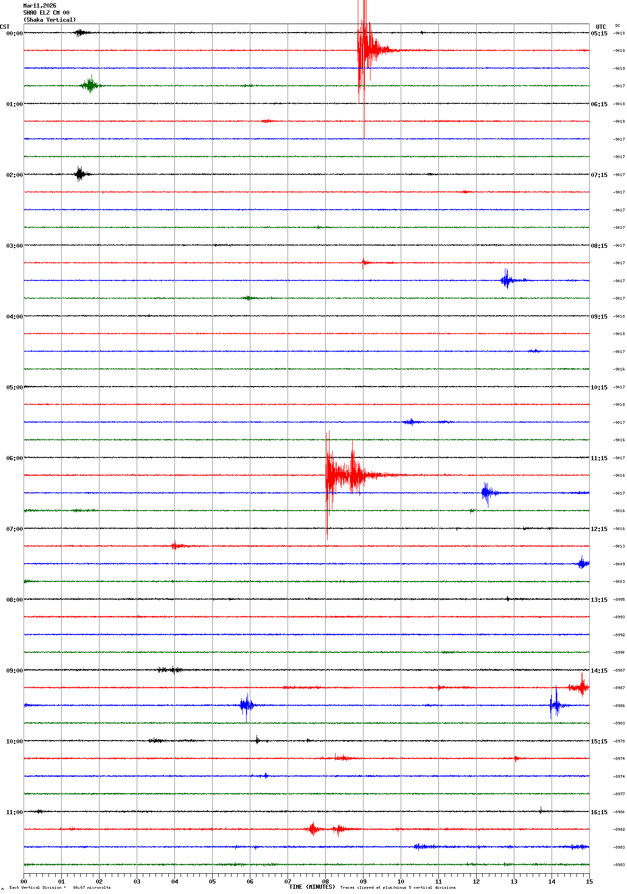Select the UTC column header

pos(601,27)
